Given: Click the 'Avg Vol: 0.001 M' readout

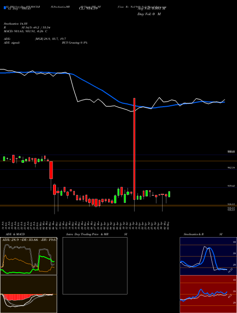Looking at the screenshot, I should coord(152,9).
